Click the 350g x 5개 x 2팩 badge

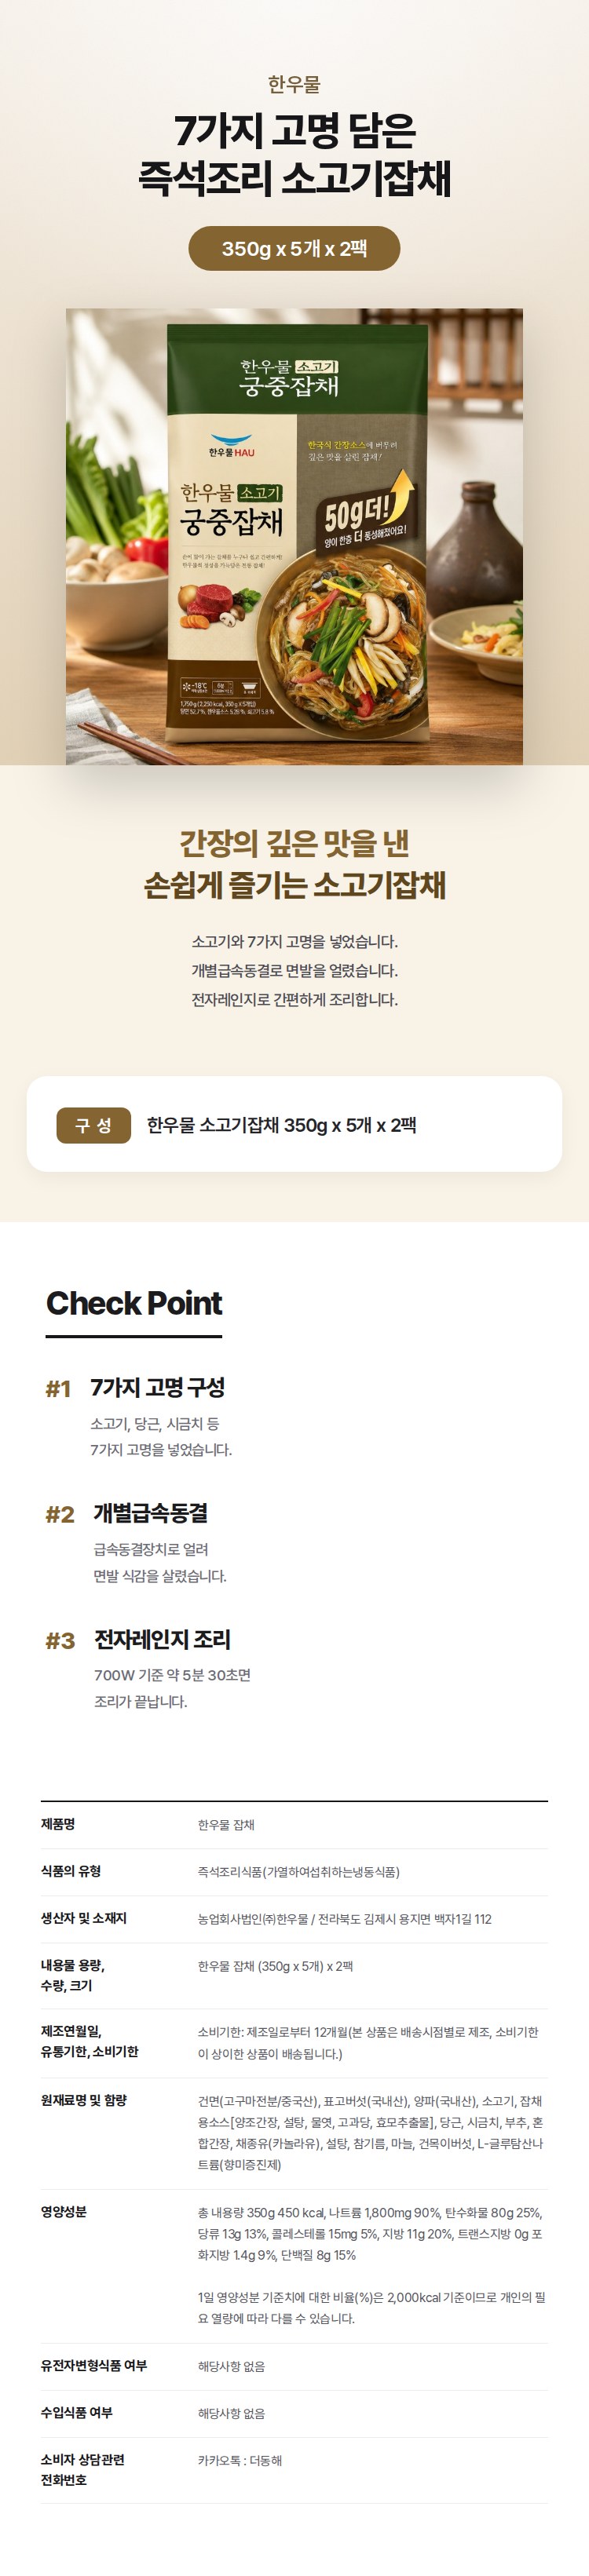[294, 249]
